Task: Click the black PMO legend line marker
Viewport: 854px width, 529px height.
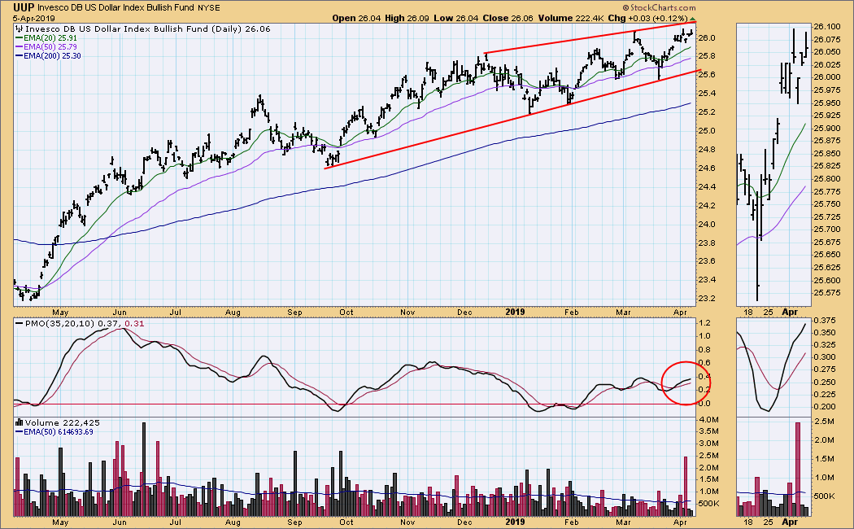Action: [x=19, y=324]
